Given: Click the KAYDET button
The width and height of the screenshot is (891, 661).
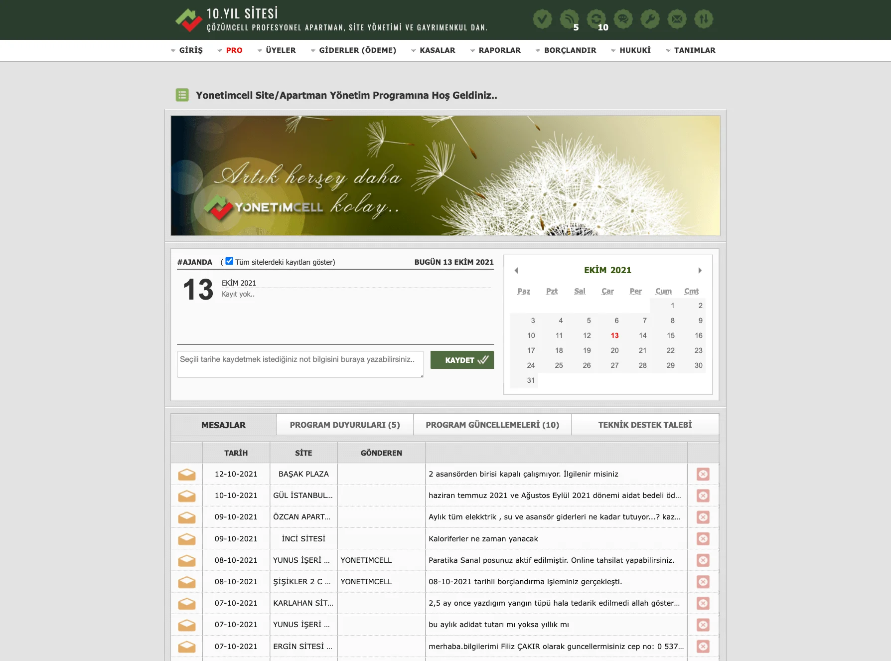Looking at the screenshot, I should (x=462, y=360).
